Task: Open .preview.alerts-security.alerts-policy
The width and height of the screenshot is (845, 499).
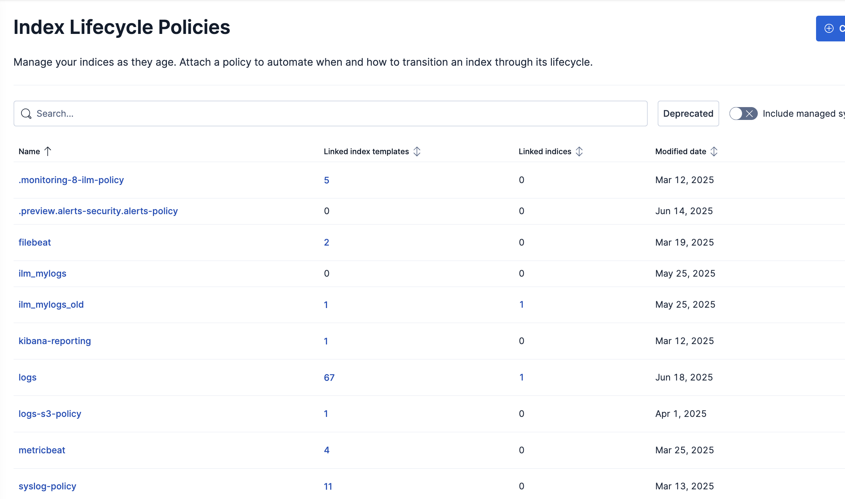Action: coord(98,211)
